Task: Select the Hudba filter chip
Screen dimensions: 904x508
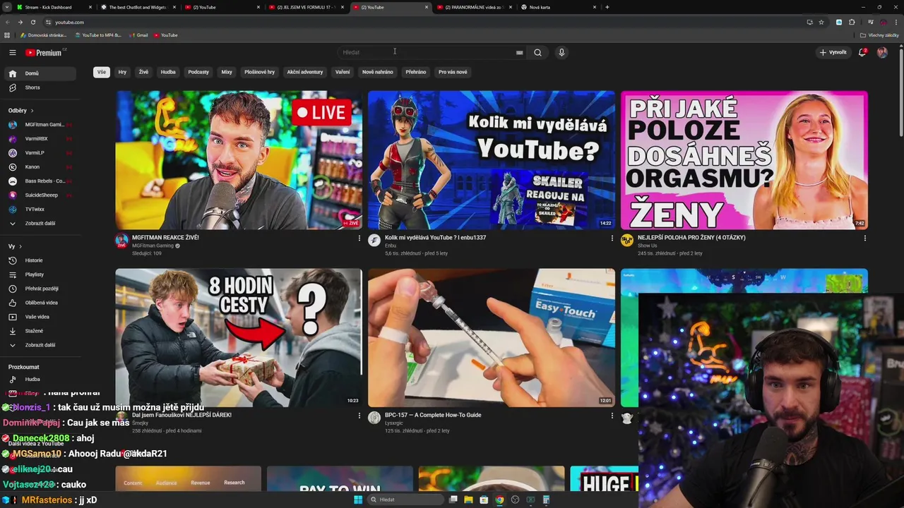Action: [x=168, y=72]
